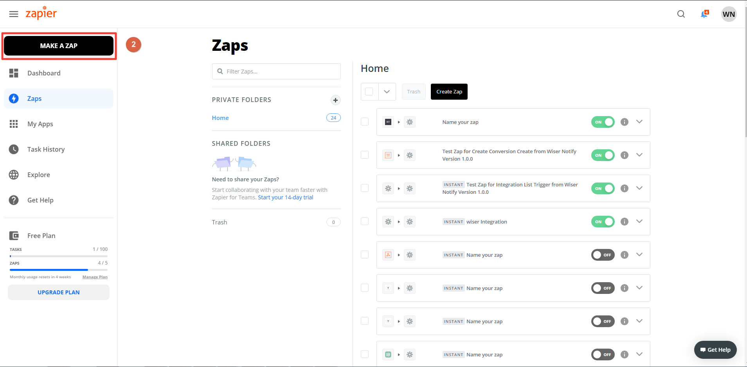View info for wiser Integration zap
Image resolution: width=747 pixels, height=367 pixels.
[625, 222]
